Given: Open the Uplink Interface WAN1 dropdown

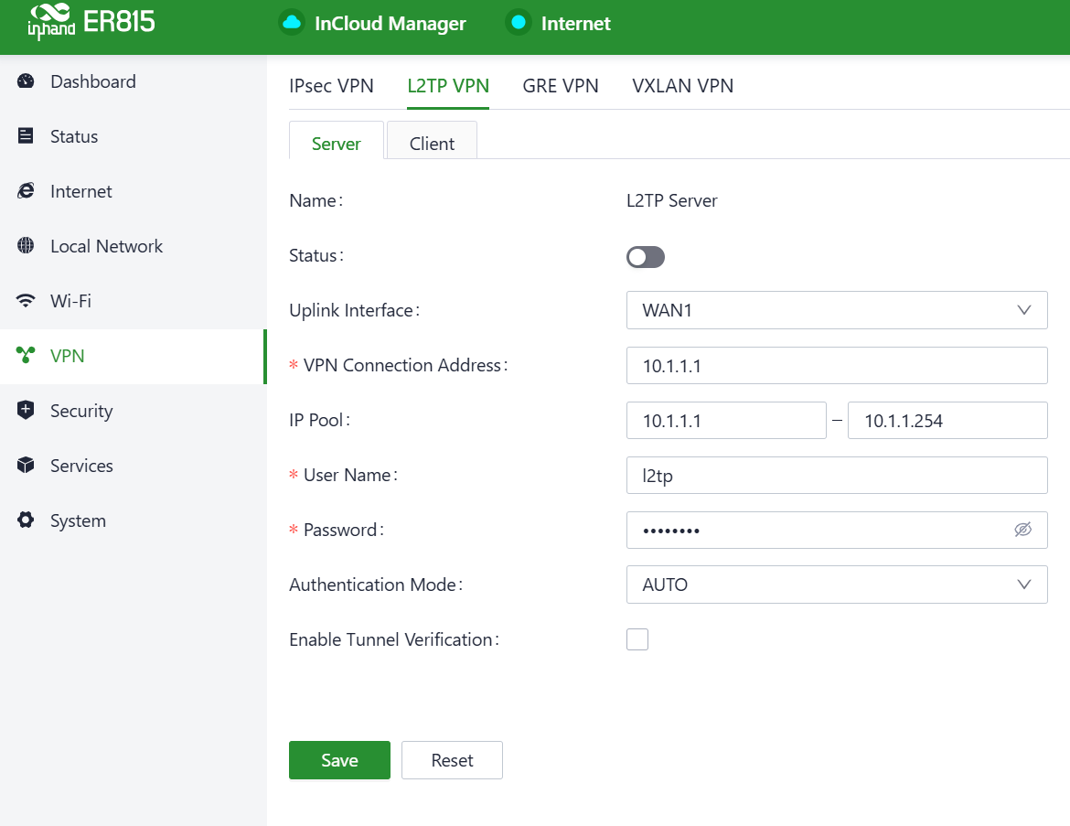Looking at the screenshot, I should (836, 310).
